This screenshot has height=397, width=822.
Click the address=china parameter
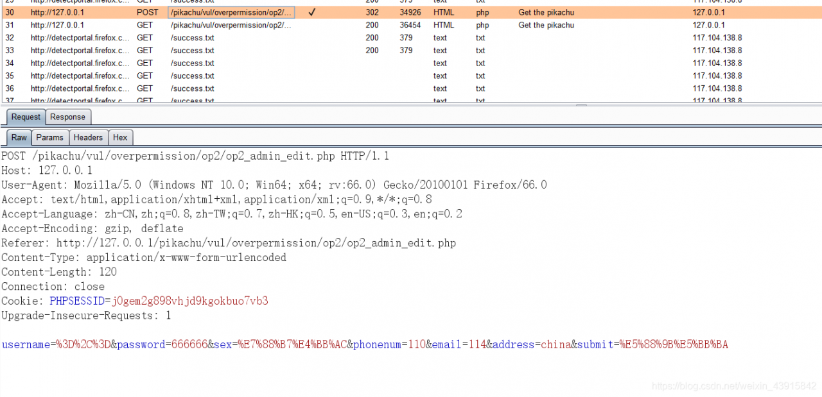click(532, 344)
